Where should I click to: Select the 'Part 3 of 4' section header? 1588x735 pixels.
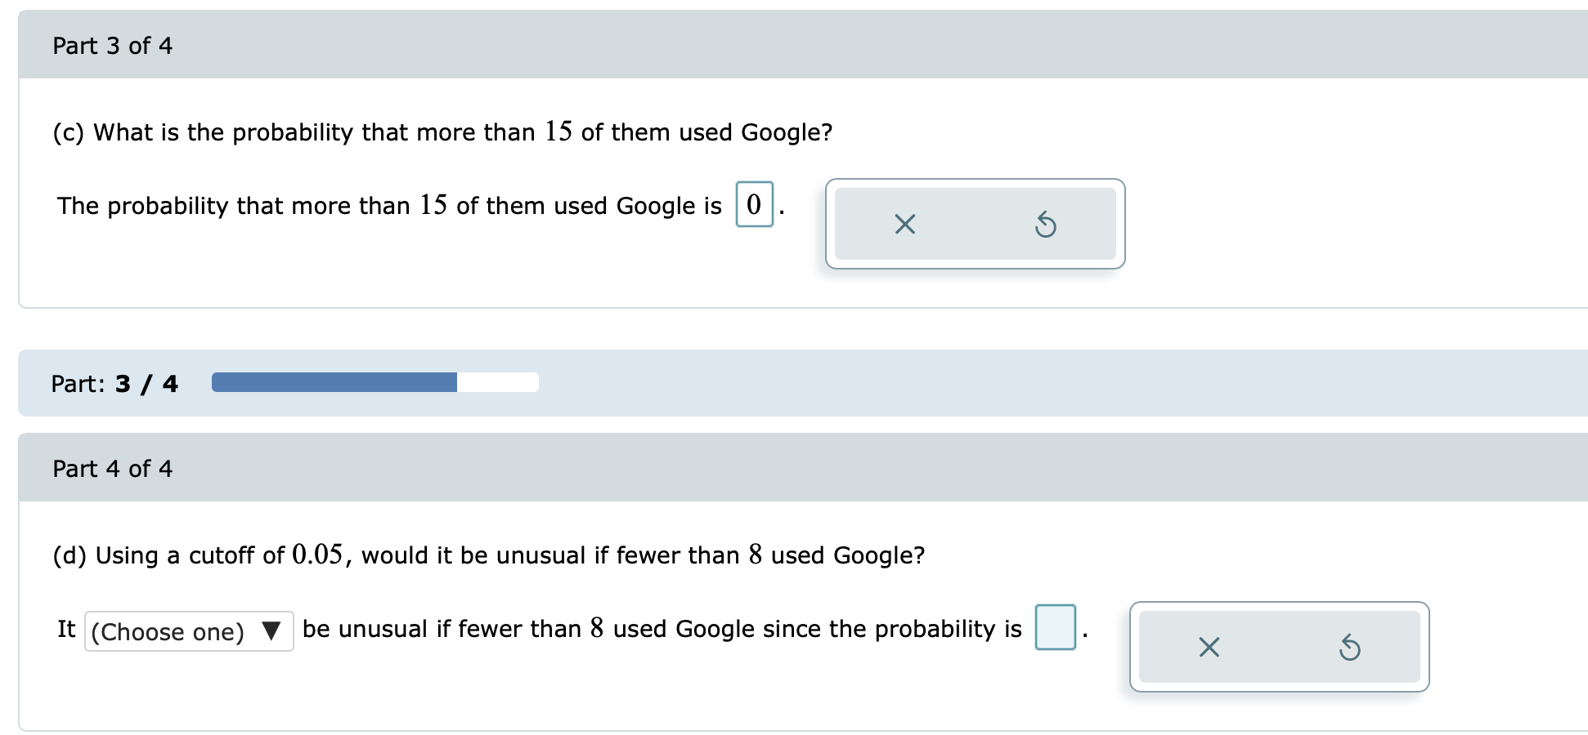pyautogui.click(x=113, y=46)
